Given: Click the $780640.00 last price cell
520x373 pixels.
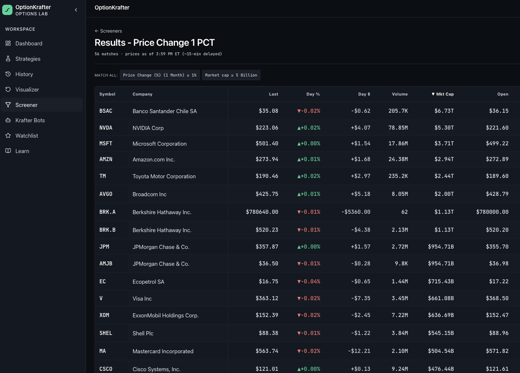Looking at the screenshot, I should pos(262,212).
